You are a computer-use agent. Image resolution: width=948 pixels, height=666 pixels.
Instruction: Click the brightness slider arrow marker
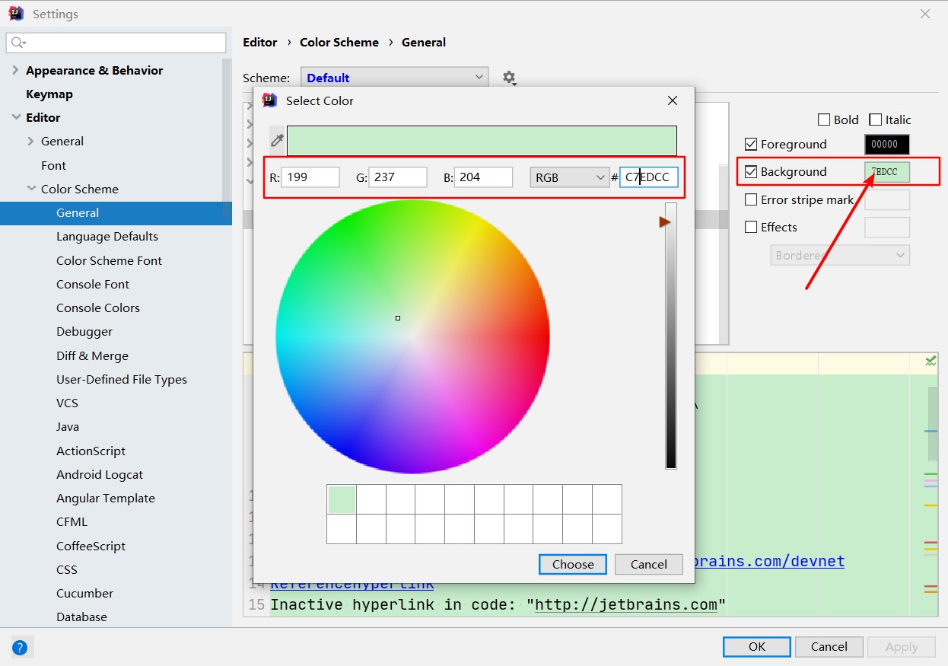[x=665, y=221]
